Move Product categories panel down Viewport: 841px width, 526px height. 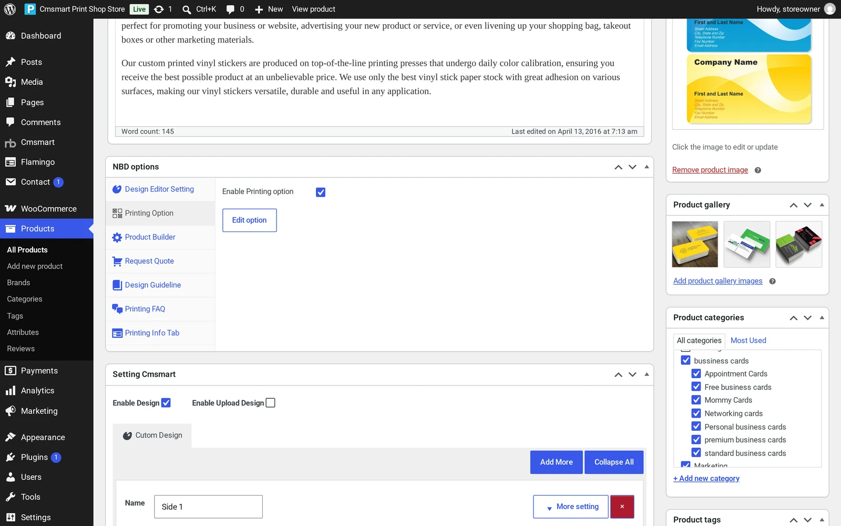[808, 318]
